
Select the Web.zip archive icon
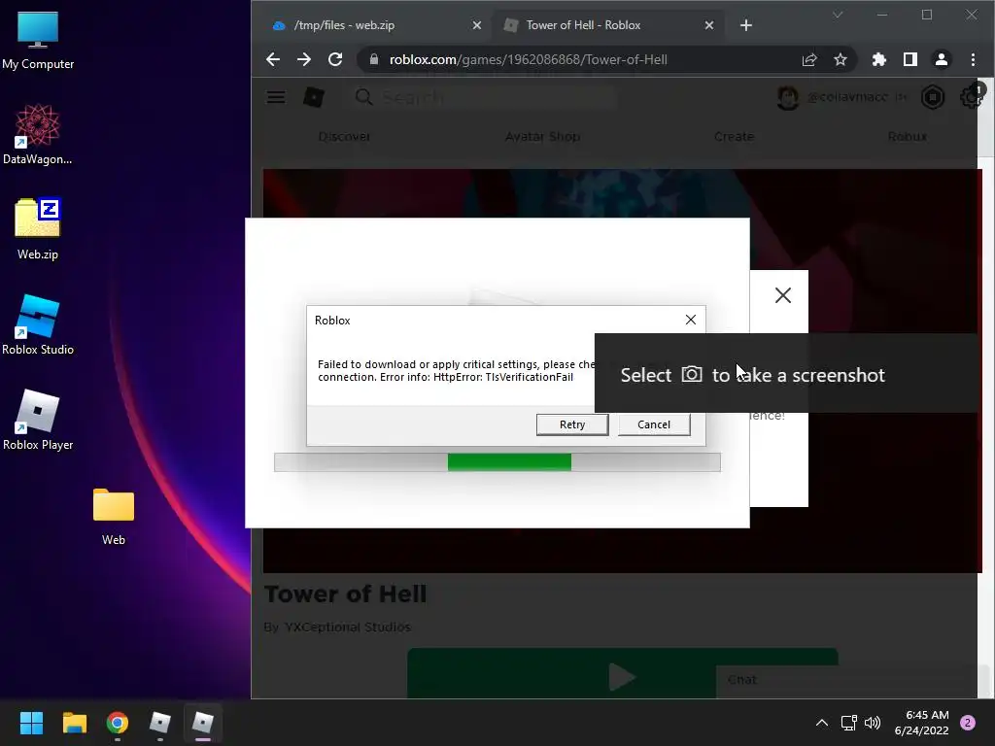tap(38, 229)
